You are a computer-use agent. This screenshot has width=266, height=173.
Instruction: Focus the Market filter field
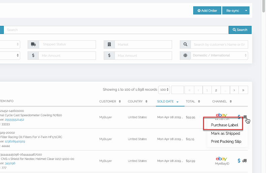(143, 44)
